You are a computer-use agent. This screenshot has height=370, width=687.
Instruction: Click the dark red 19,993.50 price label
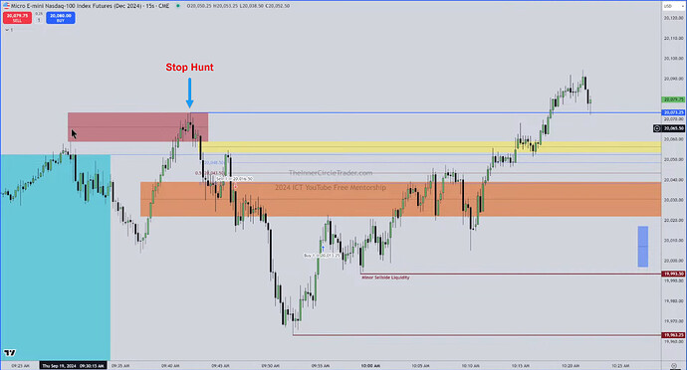pyautogui.click(x=673, y=274)
